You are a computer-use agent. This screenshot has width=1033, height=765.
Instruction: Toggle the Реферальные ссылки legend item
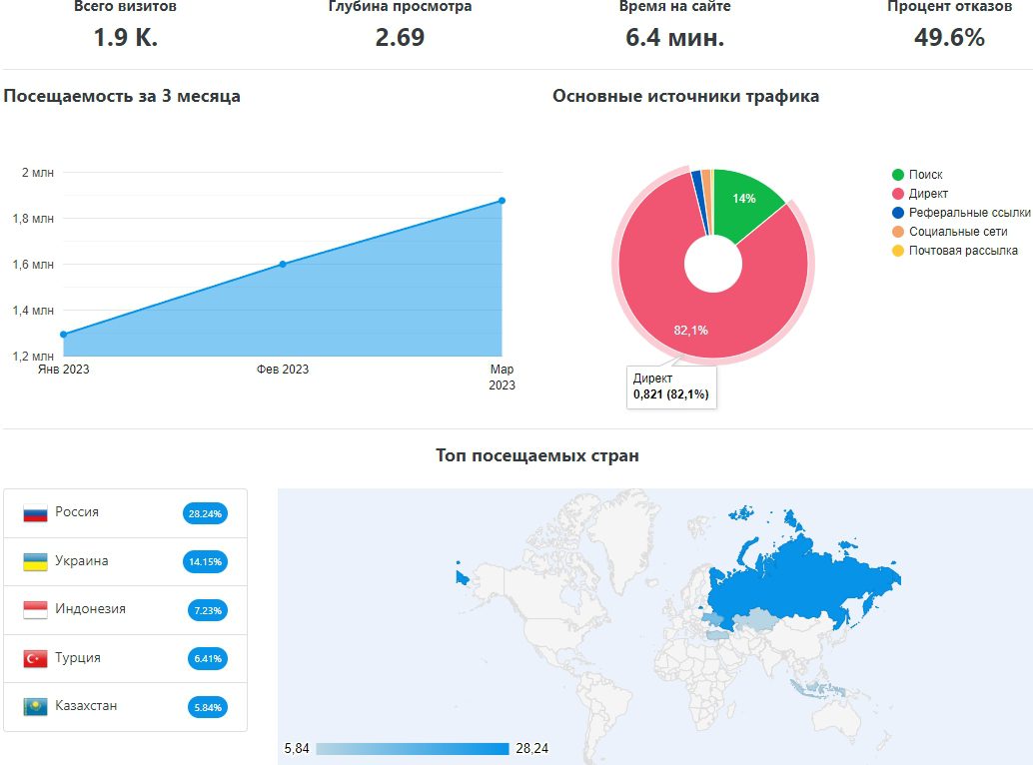pyautogui.click(x=961, y=213)
